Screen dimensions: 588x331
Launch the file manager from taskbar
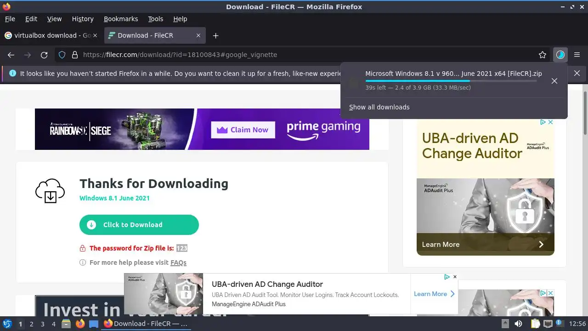click(x=66, y=324)
